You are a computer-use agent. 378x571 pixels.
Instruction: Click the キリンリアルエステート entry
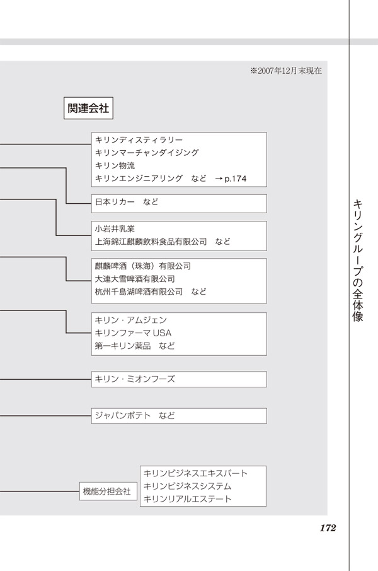click(188, 499)
